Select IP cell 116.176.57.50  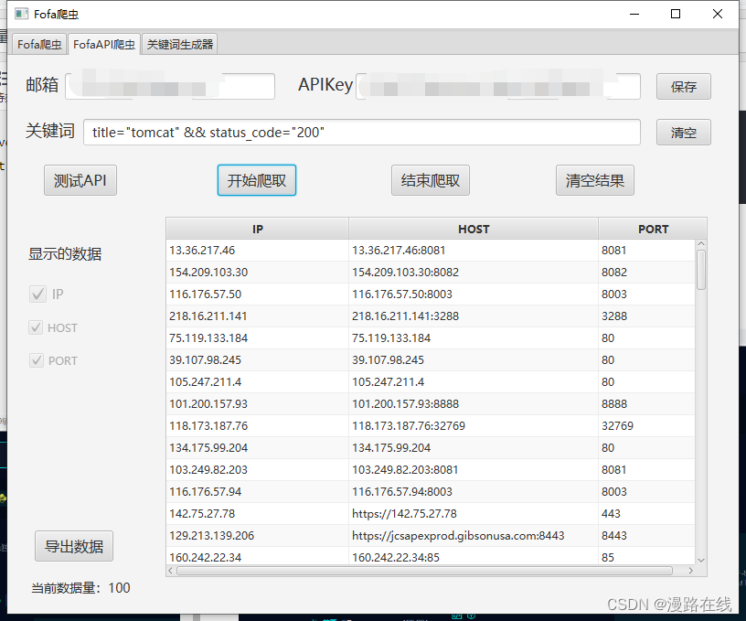258,294
